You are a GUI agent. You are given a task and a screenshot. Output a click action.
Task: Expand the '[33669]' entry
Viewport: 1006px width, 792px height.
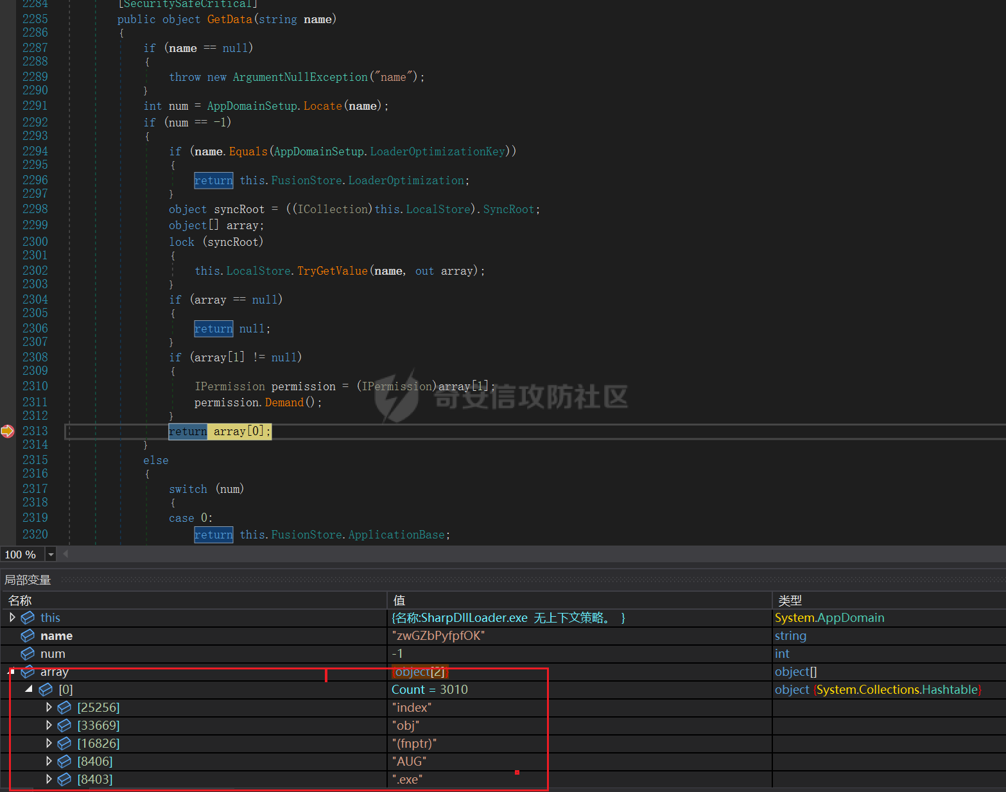[x=49, y=725]
